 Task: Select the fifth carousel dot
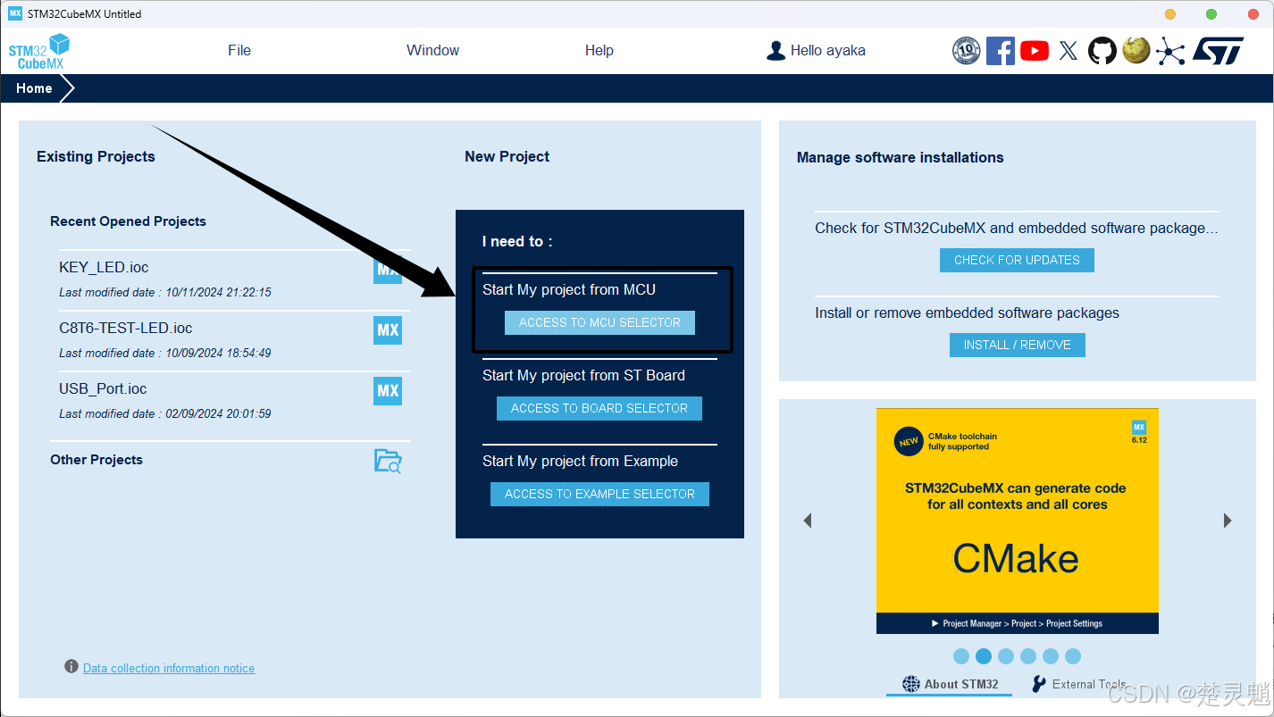click(1051, 656)
